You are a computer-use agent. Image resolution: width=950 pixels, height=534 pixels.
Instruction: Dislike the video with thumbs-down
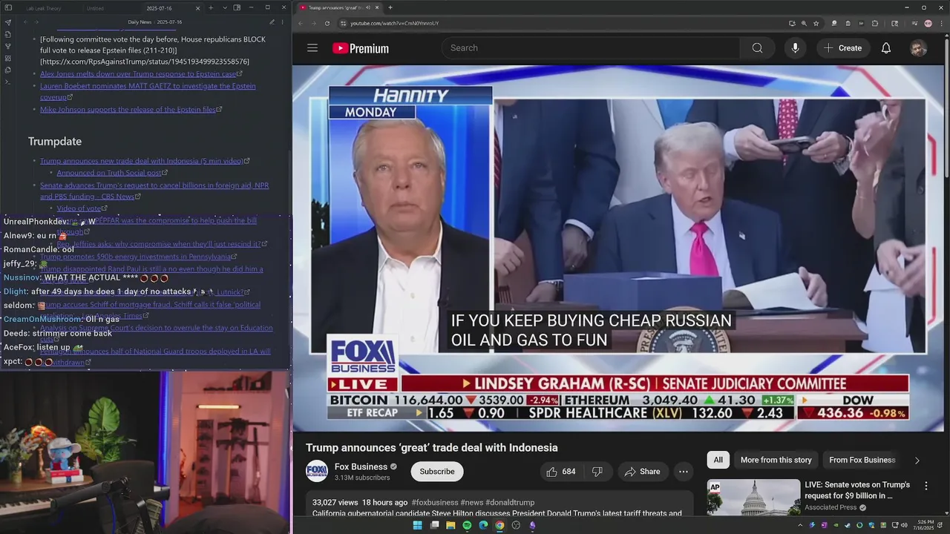tap(597, 472)
